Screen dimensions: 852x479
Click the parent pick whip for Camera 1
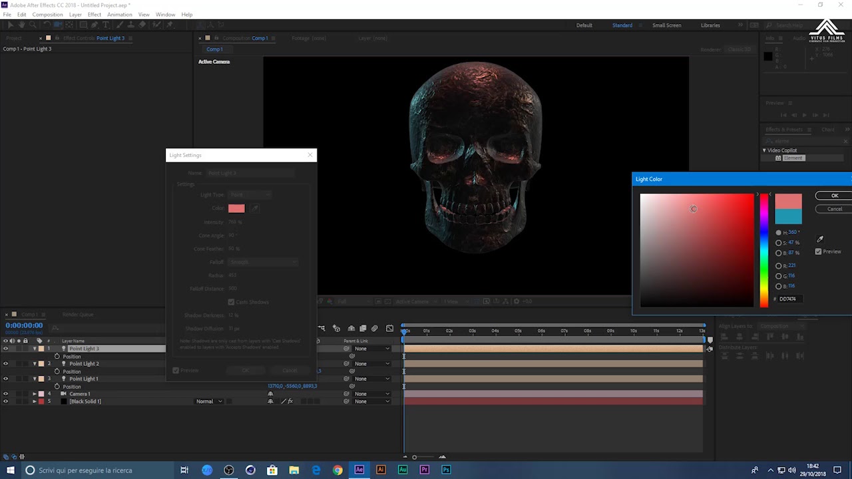[346, 394]
